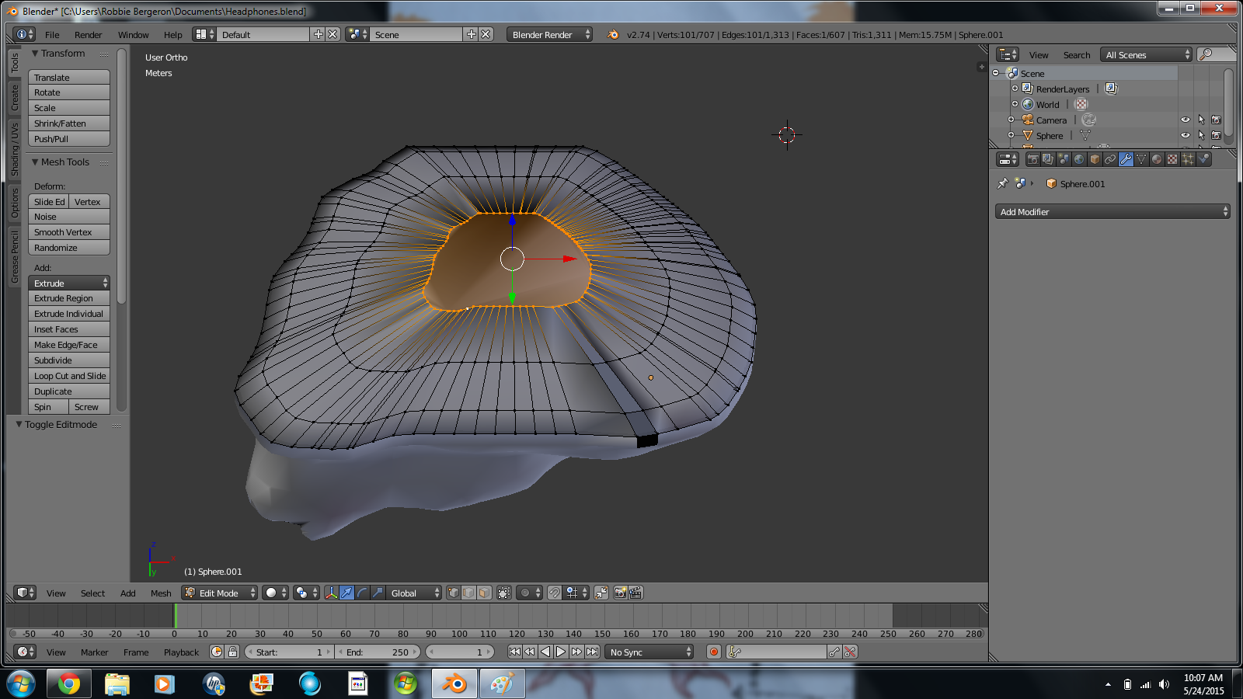Click the Extrude Region button
Screen dimensions: 1243x699
[x=69, y=298]
